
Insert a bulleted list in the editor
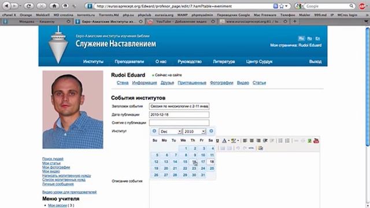coord(280,141)
